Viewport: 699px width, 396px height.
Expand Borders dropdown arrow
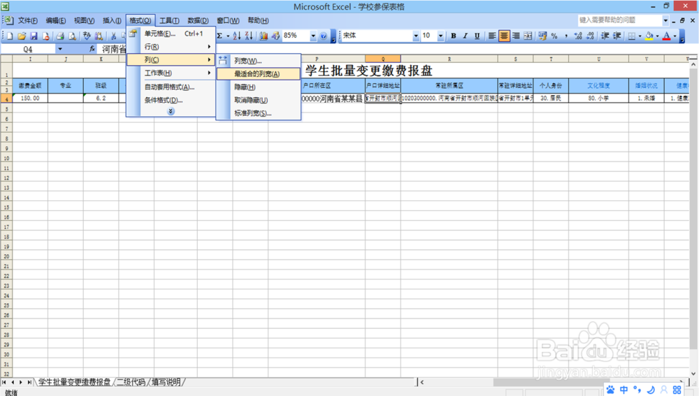[640, 36]
